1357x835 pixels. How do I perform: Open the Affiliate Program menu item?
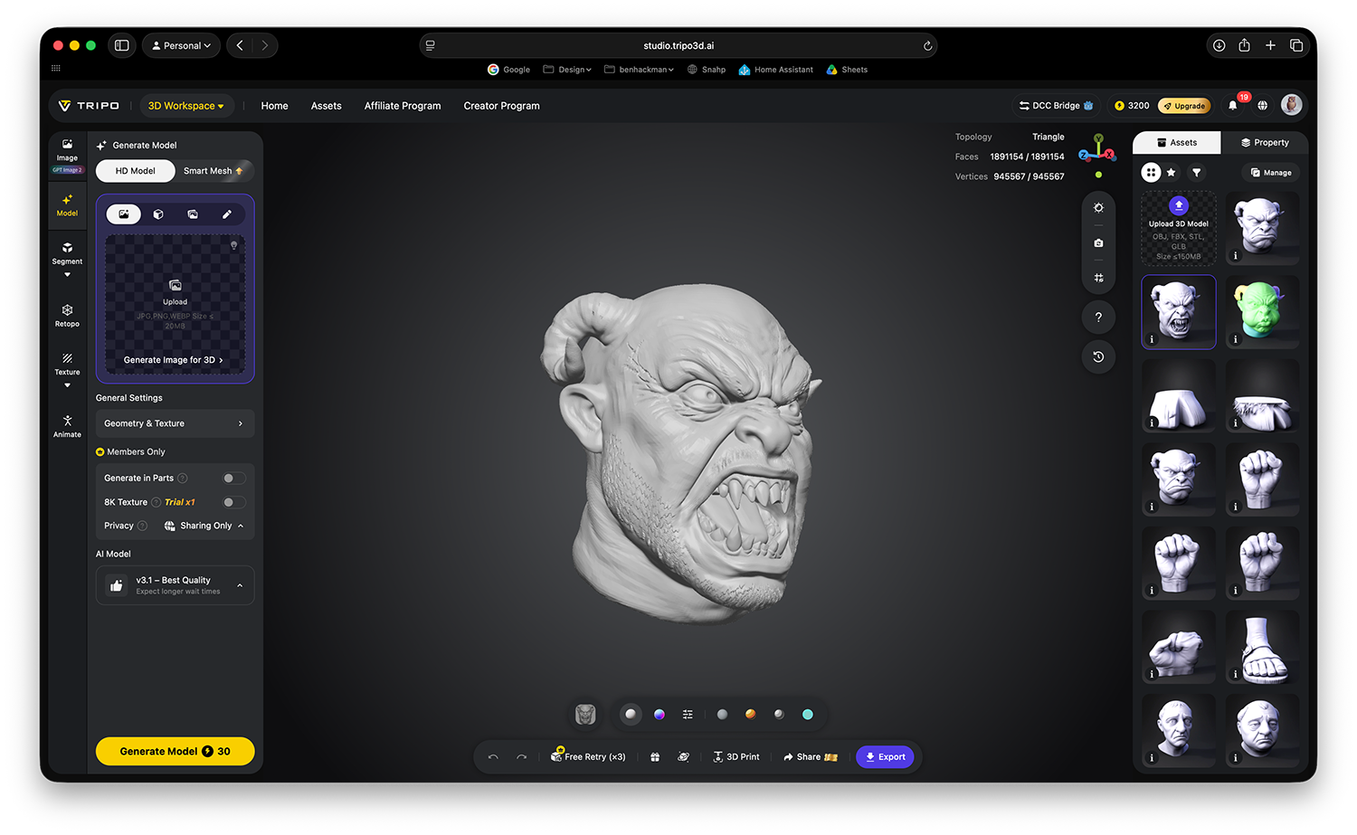403,106
